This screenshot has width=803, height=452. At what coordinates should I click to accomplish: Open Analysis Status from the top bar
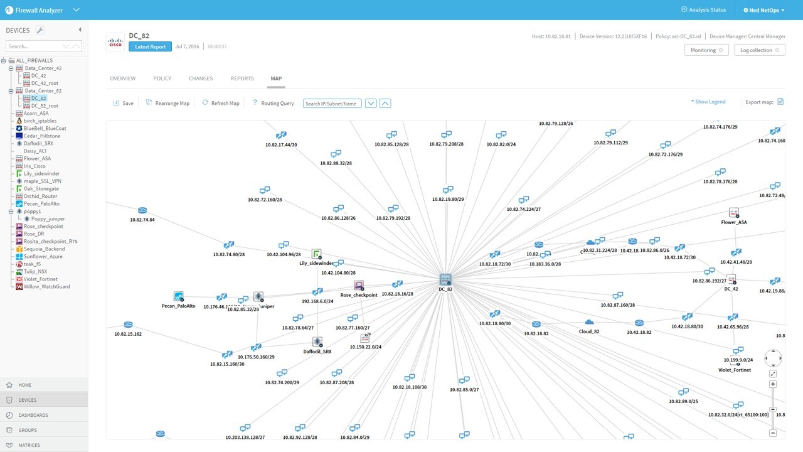[x=703, y=9]
